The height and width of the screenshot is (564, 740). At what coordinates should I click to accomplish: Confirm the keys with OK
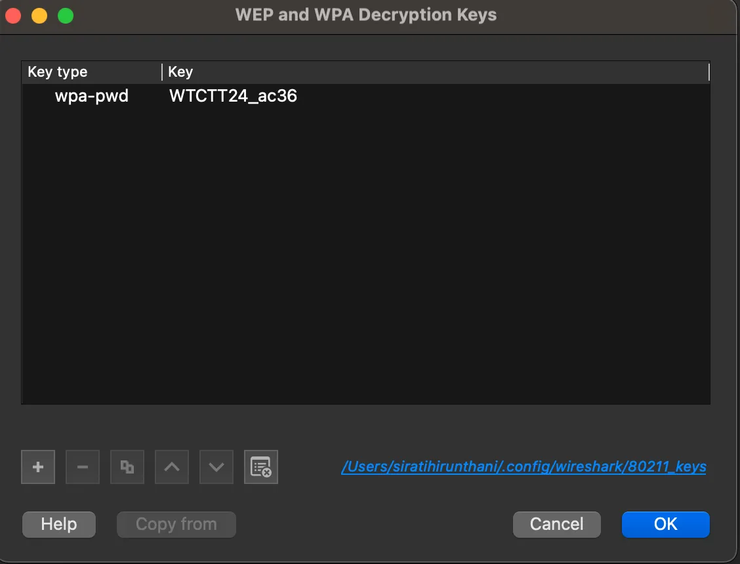(665, 524)
